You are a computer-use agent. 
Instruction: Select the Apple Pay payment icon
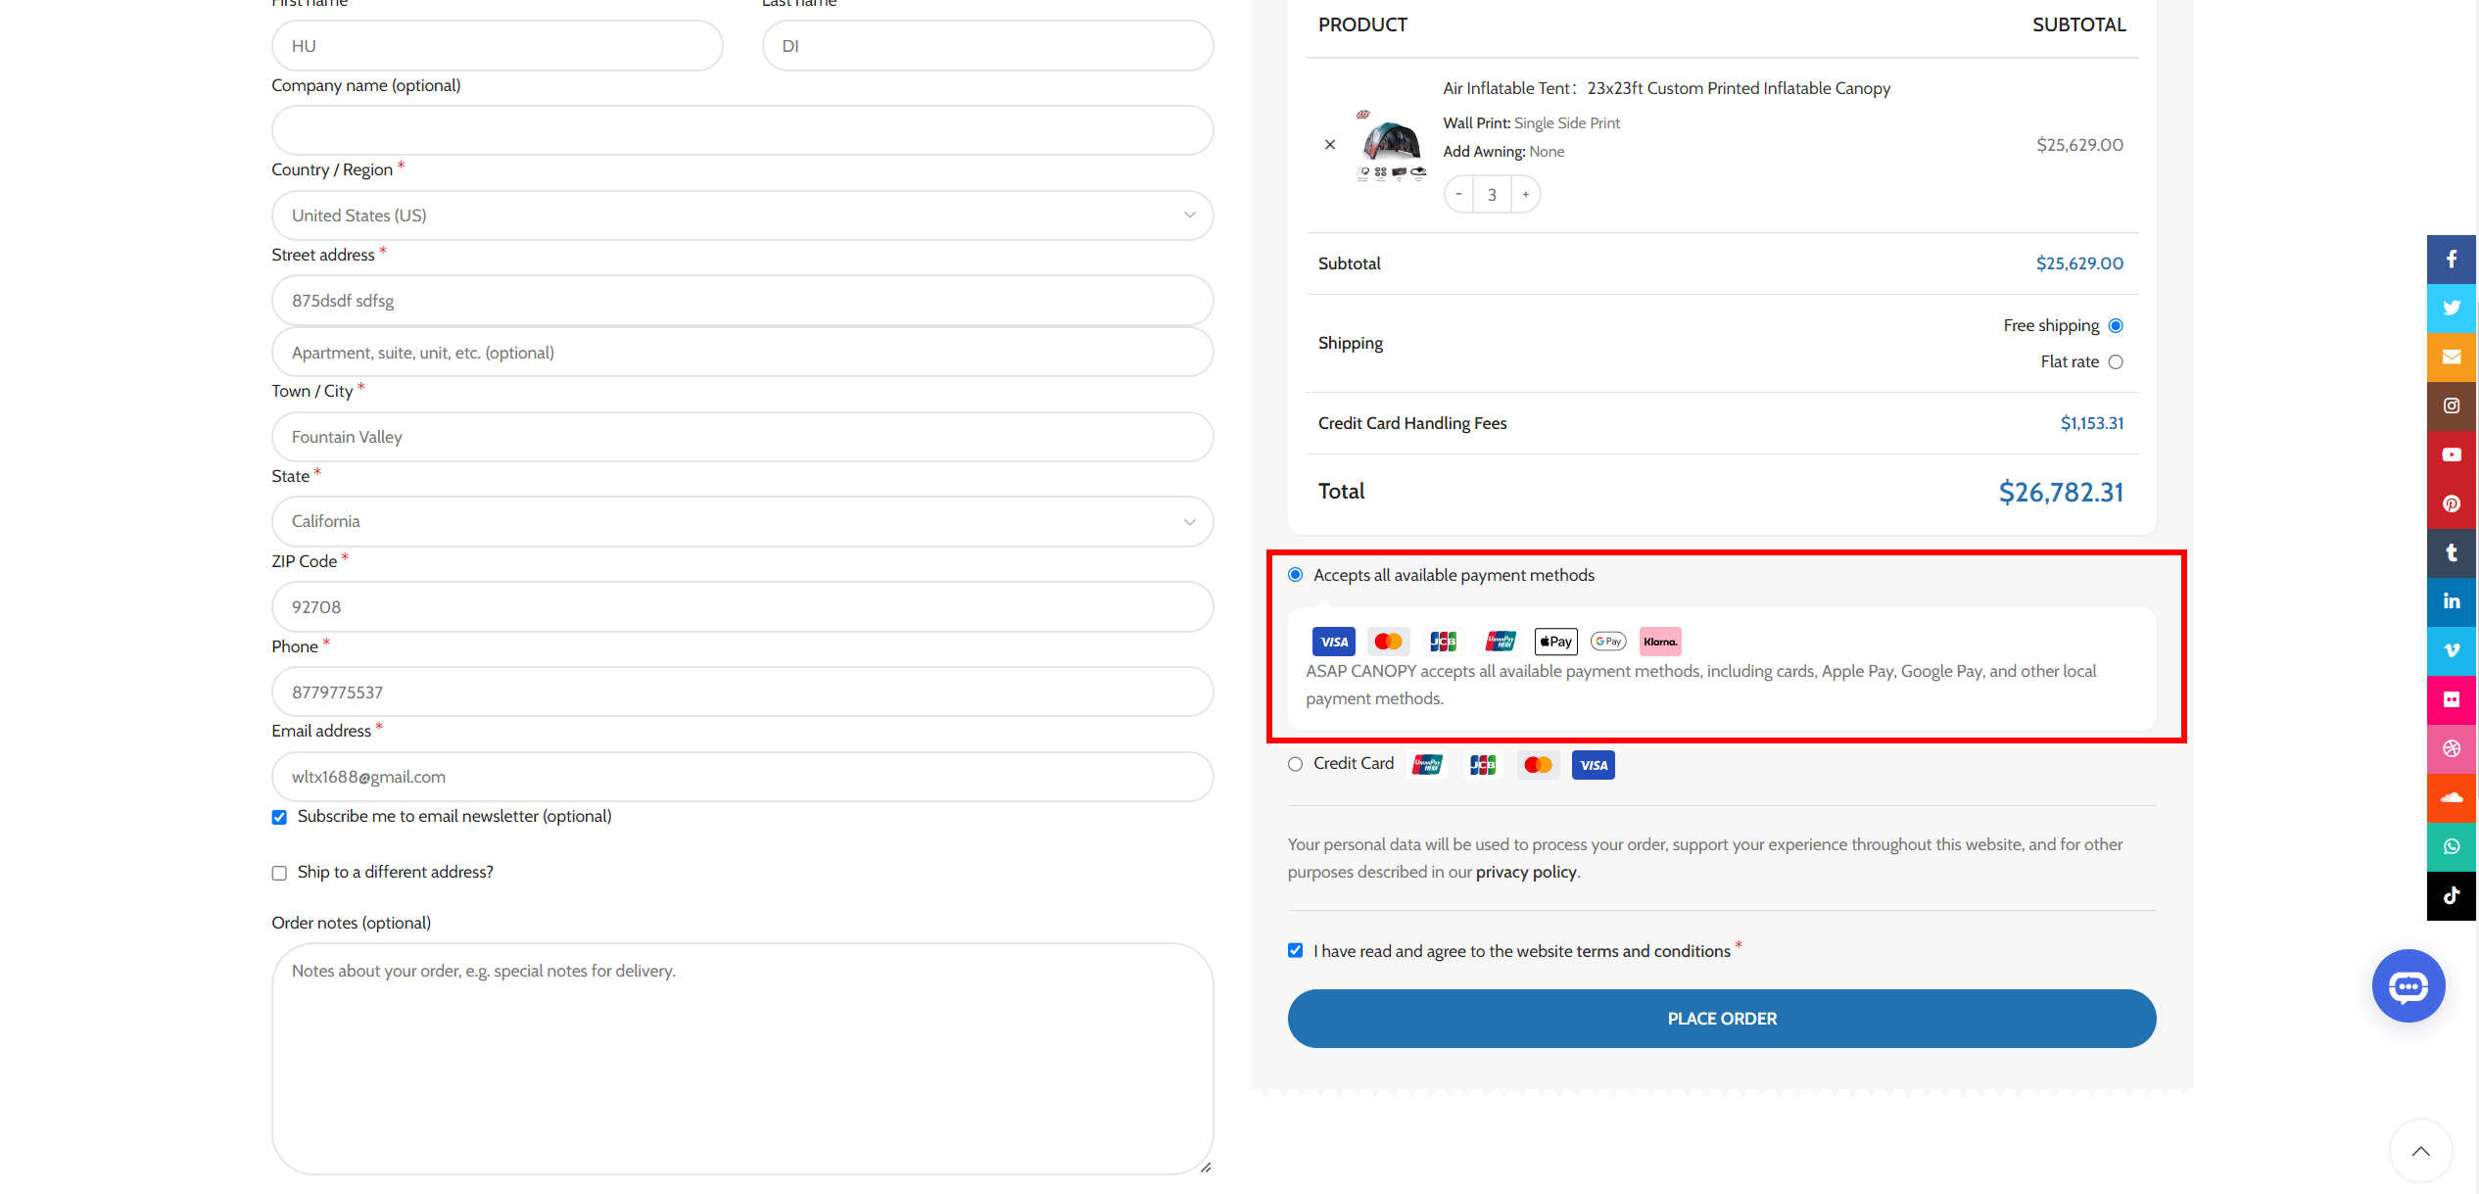(1555, 641)
